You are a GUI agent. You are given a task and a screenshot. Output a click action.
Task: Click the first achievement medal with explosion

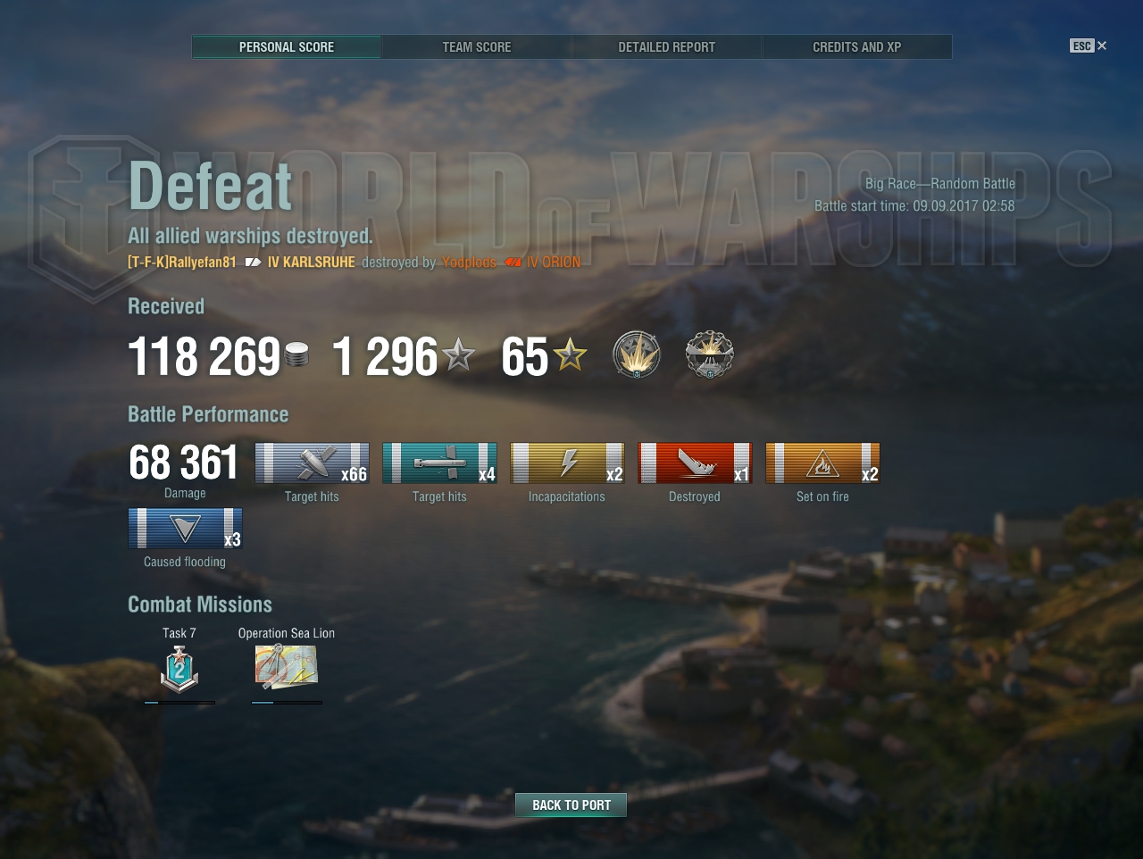(x=637, y=354)
